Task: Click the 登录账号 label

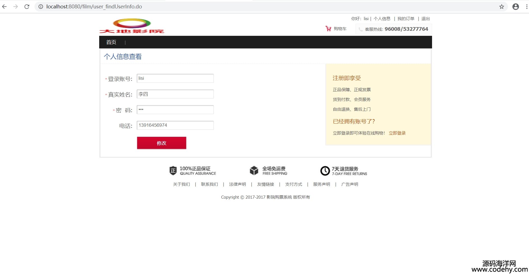Action: pyautogui.click(x=120, y=79)
